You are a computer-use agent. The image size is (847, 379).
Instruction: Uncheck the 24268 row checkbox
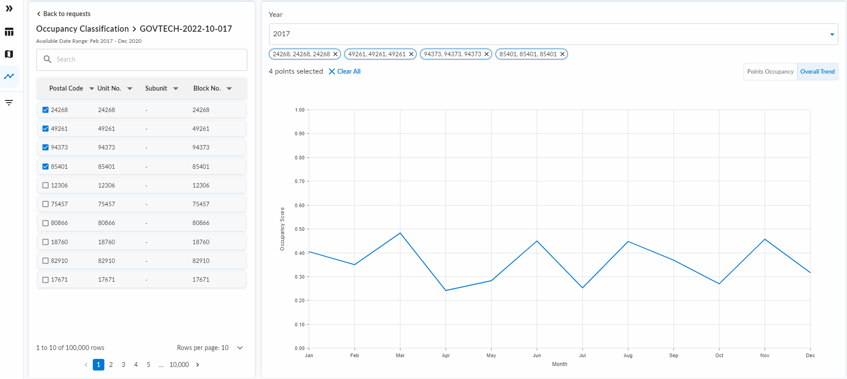pos(45,110)
